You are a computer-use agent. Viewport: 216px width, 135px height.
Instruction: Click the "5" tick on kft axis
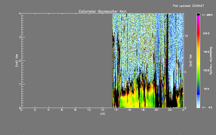coord(185,72)
